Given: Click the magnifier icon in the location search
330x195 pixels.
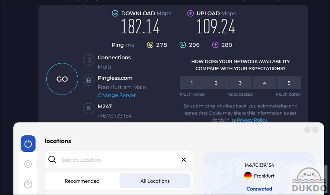Looking at the screenshot, I should pos(52,159).
